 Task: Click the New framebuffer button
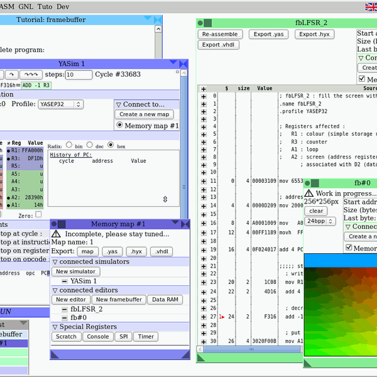[119, 300]
